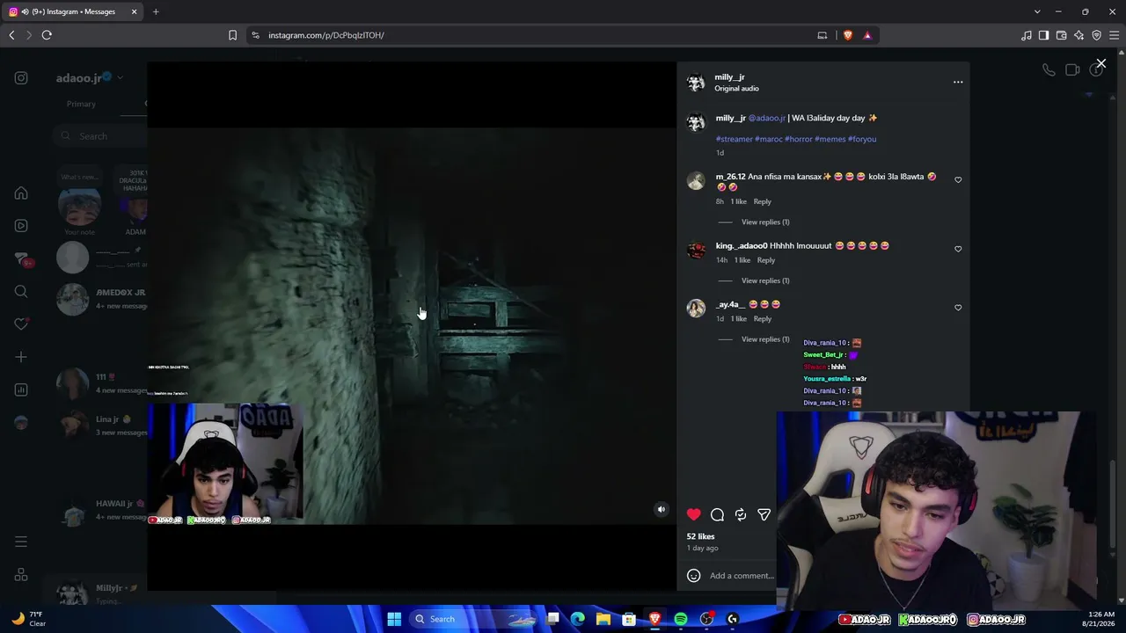1126x633 pixels.
Task: Reply to _ay.4a_'s comment
Action: (x=762, y=318)
